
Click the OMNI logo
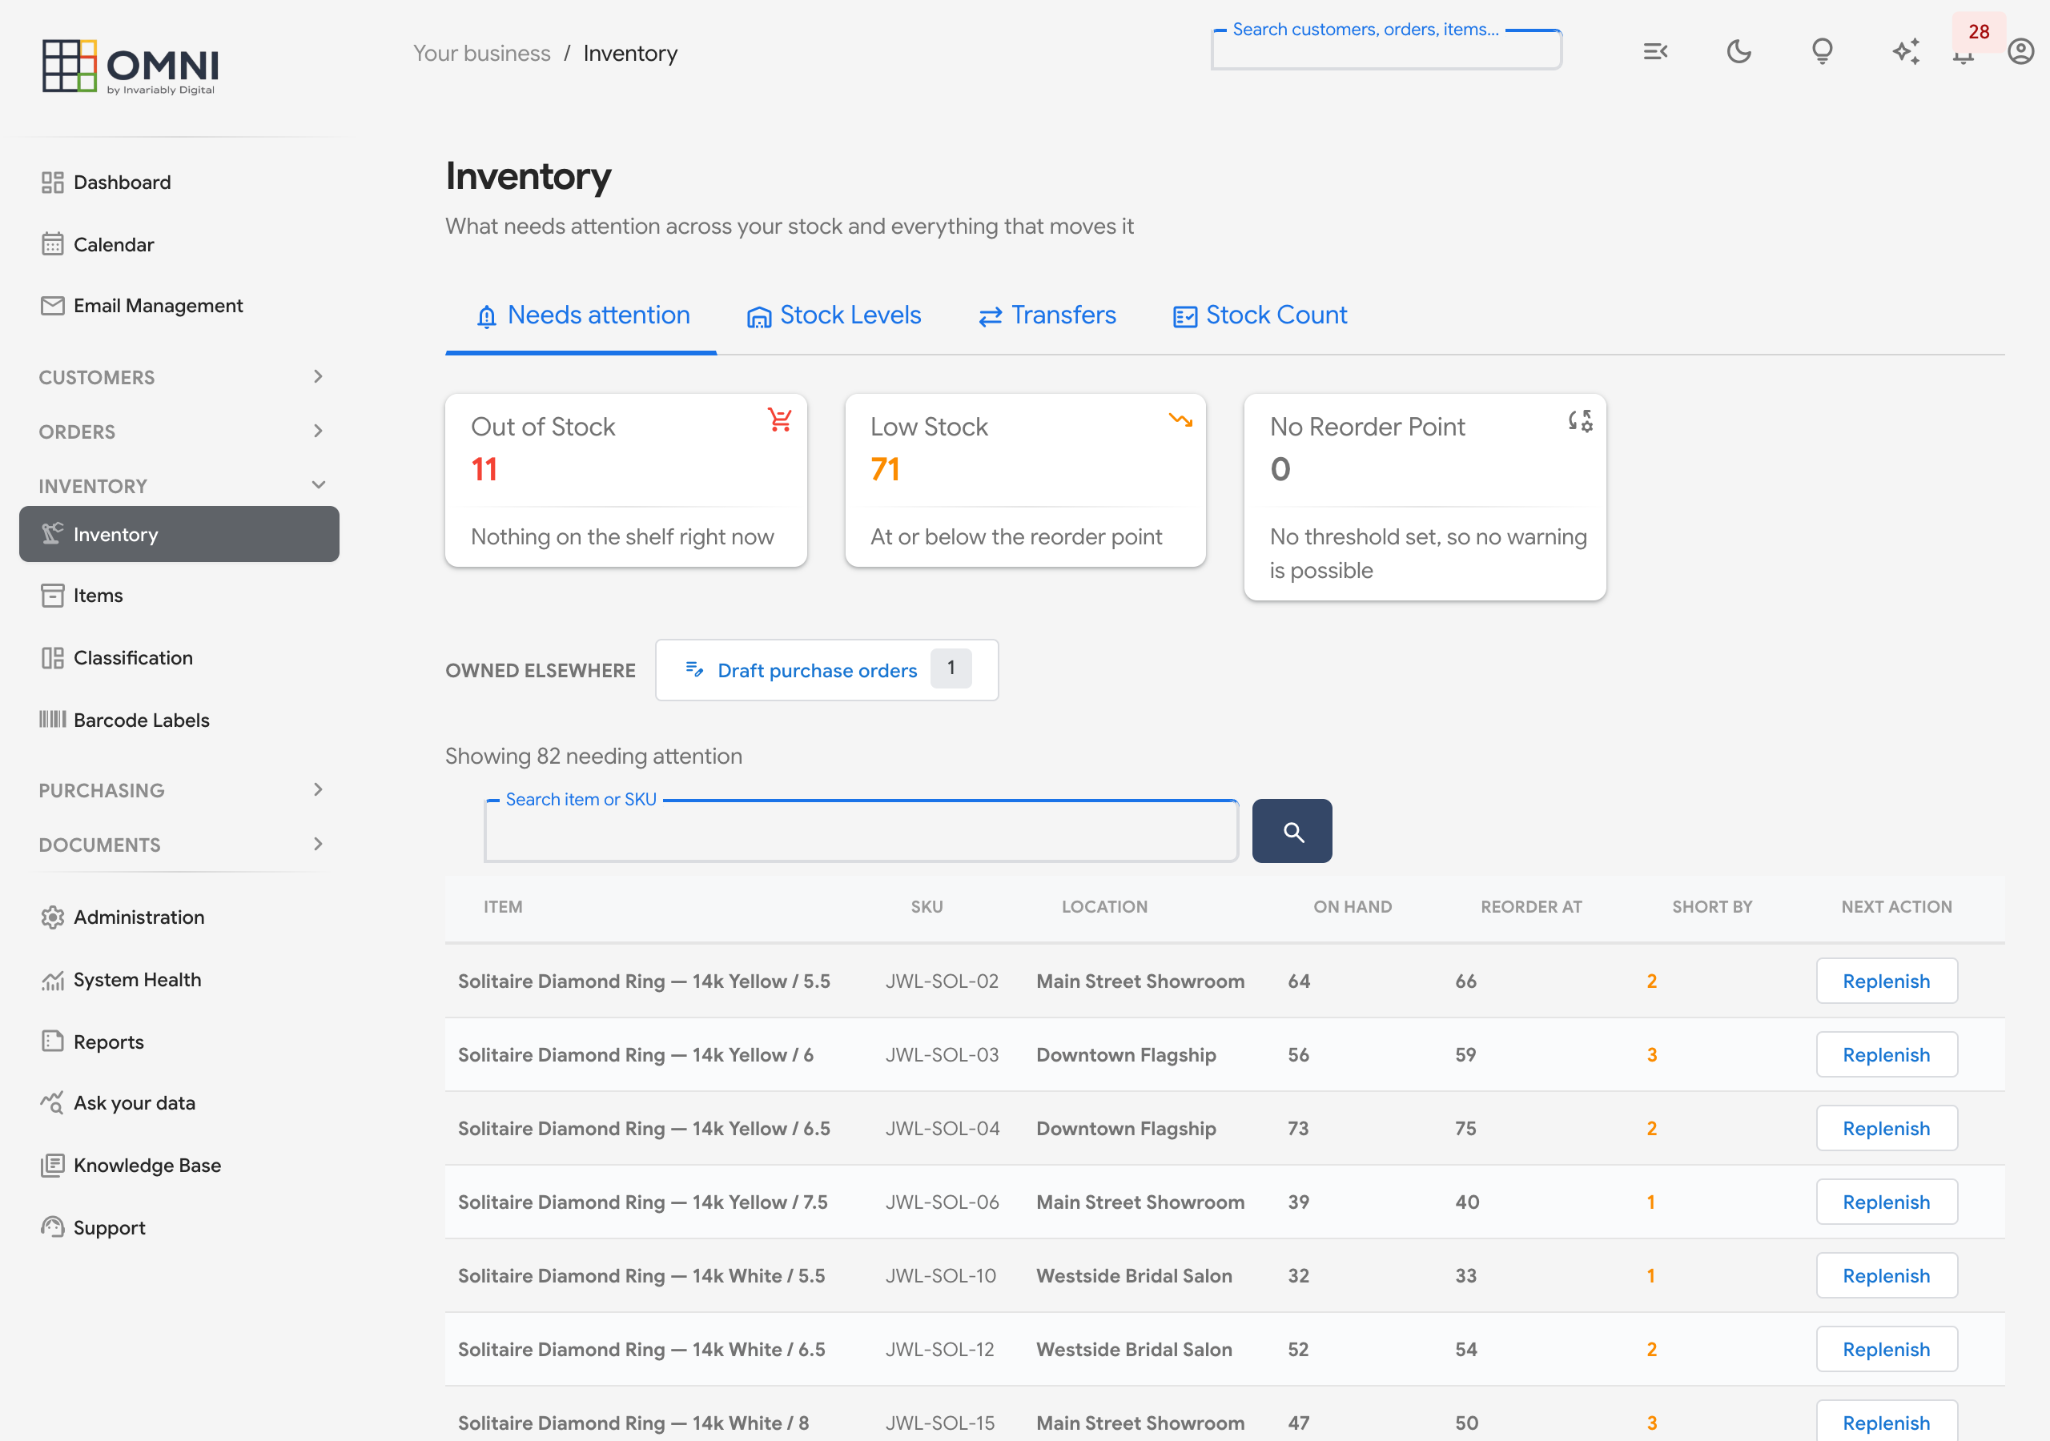[131, 66]
